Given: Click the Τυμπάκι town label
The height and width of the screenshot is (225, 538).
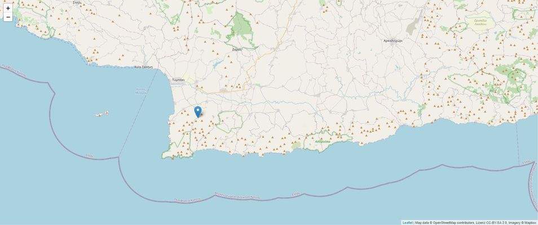Looking at the screenshot, I should pyautogui.click(x=179, y=79).
